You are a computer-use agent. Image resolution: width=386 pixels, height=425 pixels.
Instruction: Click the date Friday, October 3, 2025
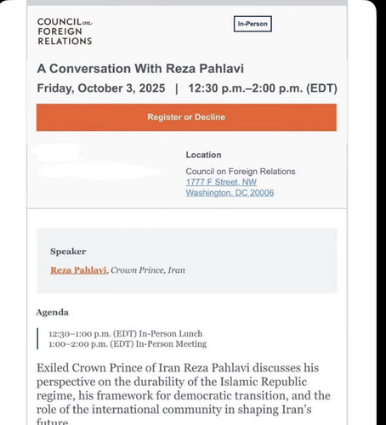(x=101, y=88)
